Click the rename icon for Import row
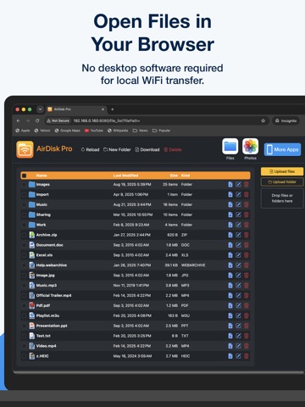 (238, 195)
